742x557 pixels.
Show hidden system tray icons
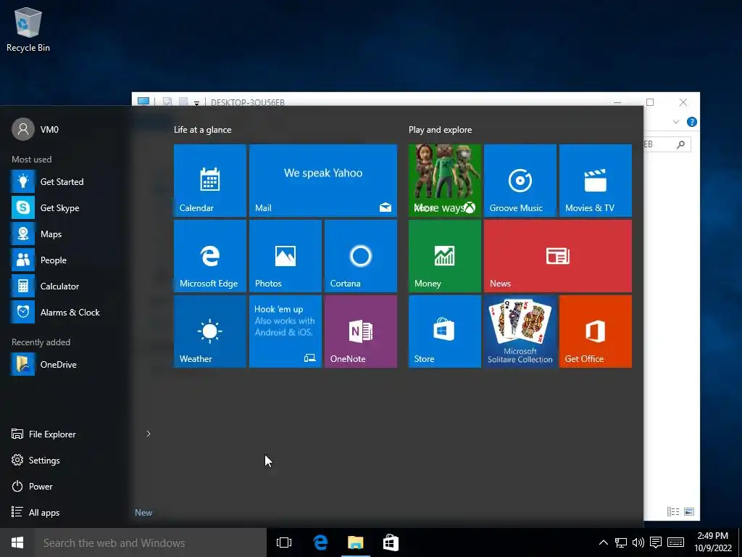(604, 542)
